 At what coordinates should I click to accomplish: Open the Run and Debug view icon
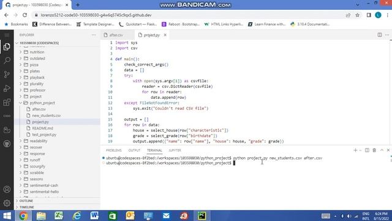click(x=7, y=88)
